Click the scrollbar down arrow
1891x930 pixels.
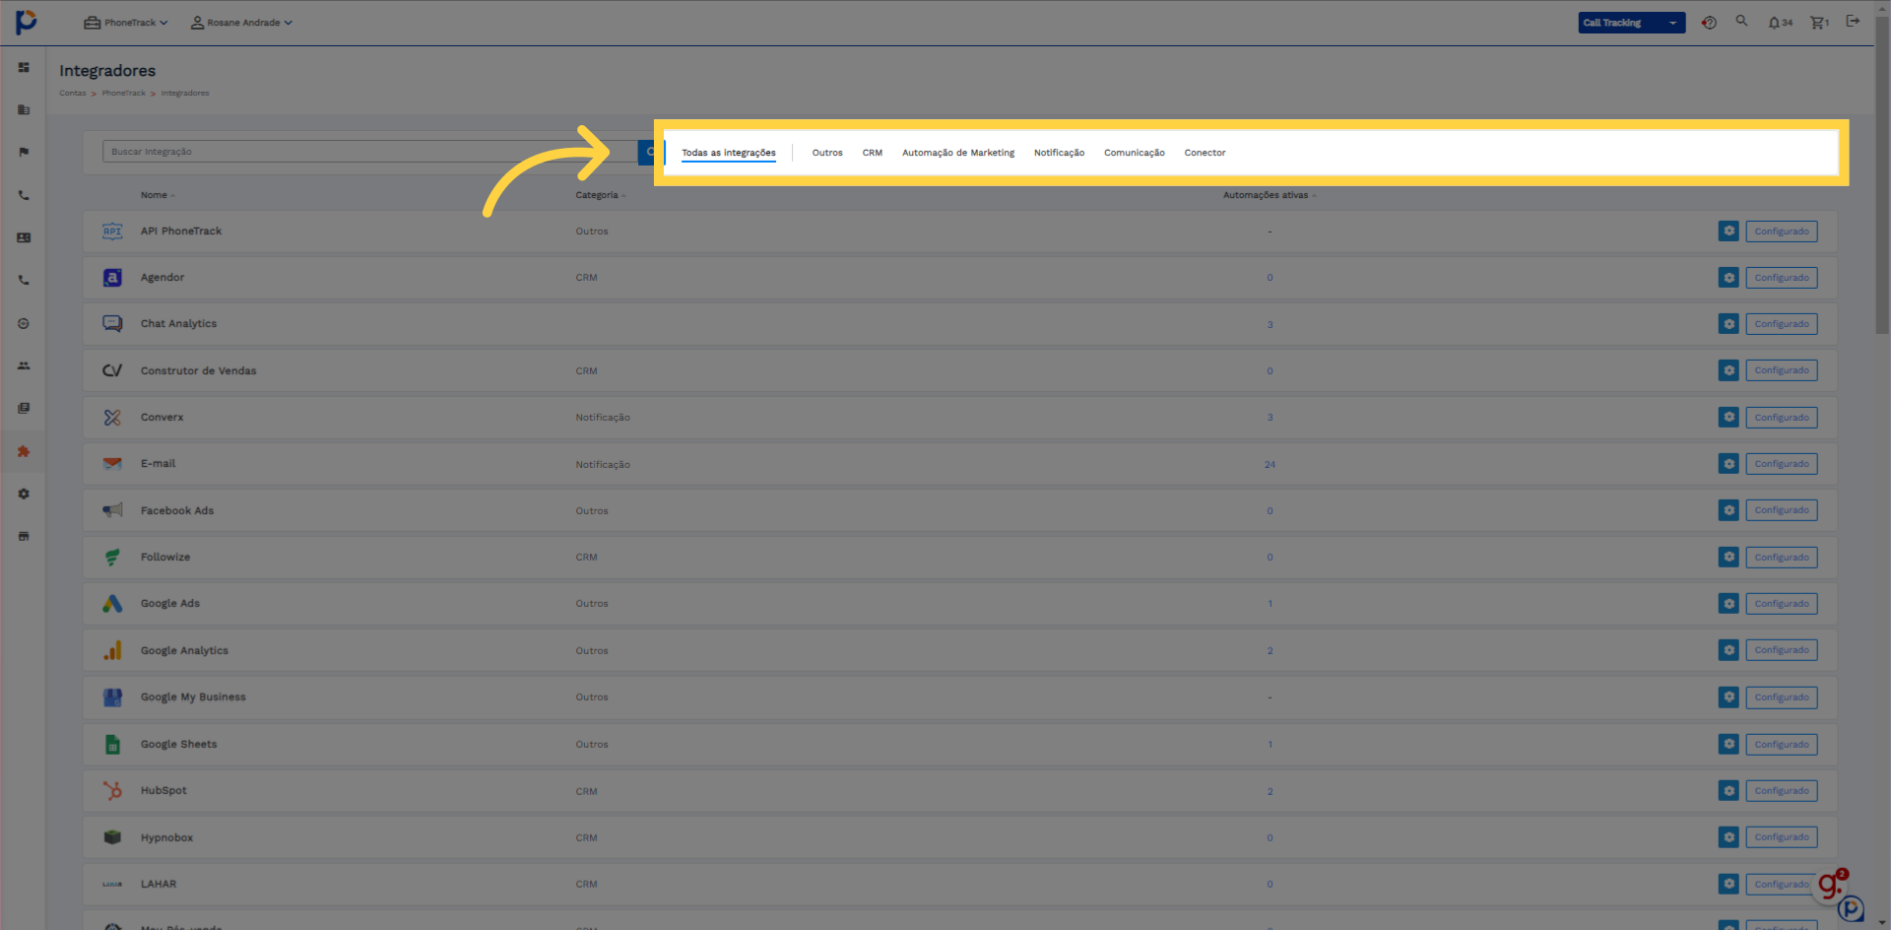coord(1882,923)
